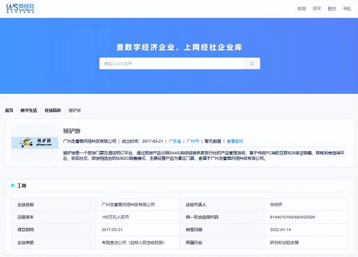Screen dimensions: 358x257
Task: Open the 数据 menu item
Action: [x=301, y=9]
